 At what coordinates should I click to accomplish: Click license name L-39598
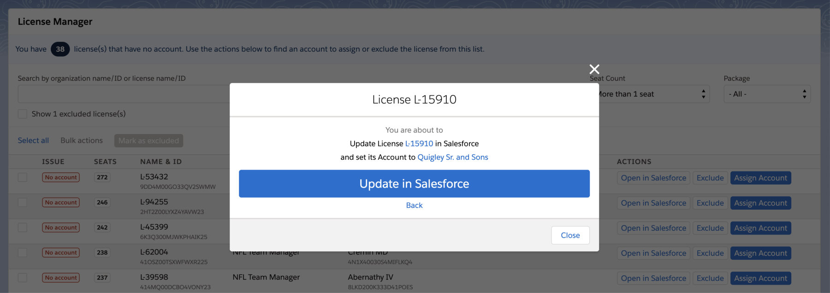click(x=154, y=277)
